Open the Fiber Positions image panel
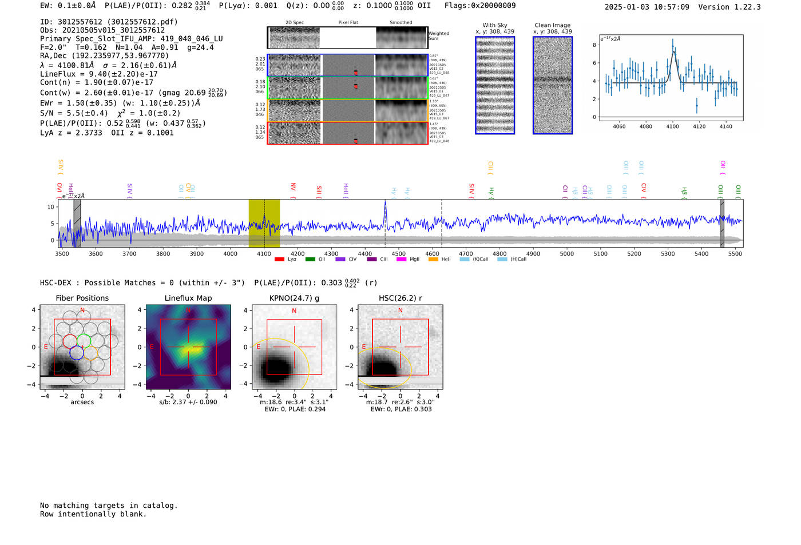 click(x=82, y=347)
